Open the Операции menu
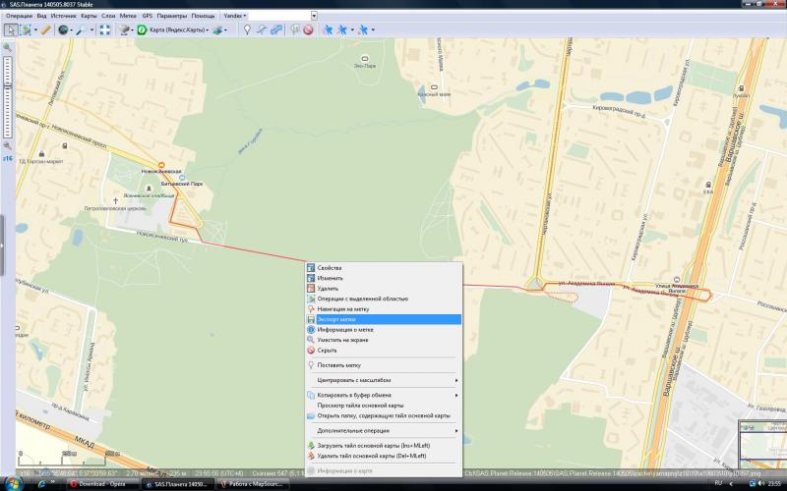787x491 pixels. (19, 16)
